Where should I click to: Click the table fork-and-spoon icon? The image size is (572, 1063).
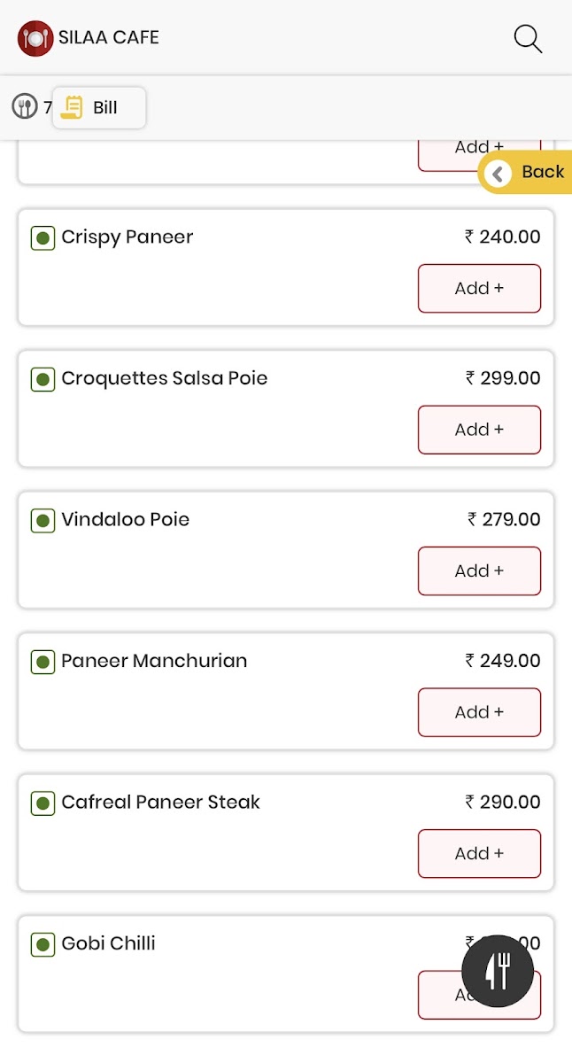click(25, 107)
